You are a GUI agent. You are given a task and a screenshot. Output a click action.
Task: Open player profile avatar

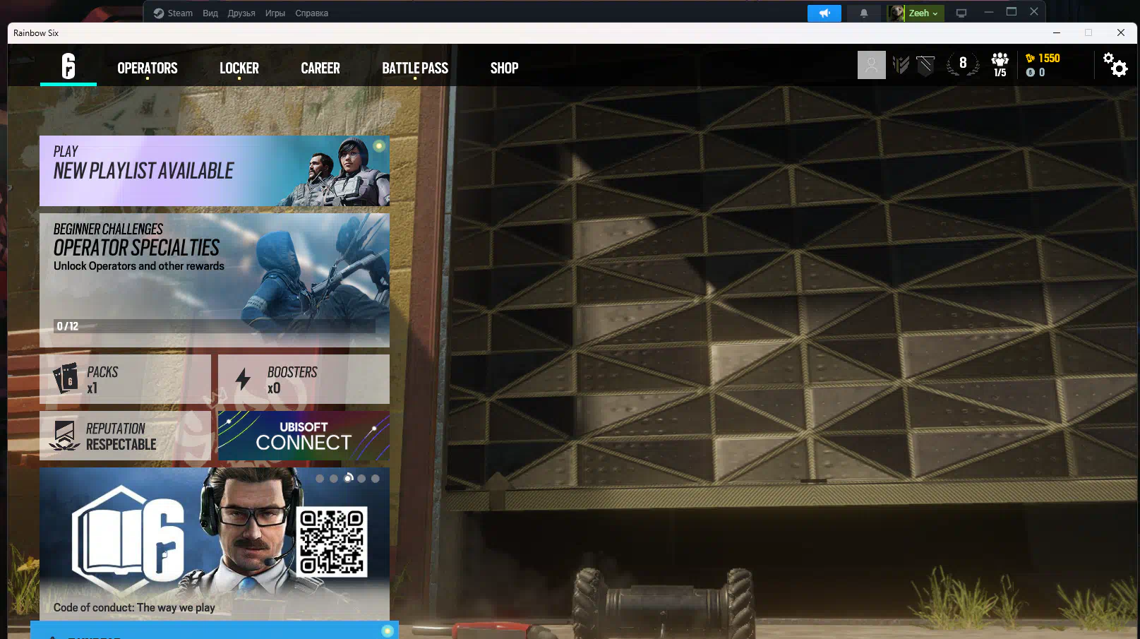click(x=872, y=65)
